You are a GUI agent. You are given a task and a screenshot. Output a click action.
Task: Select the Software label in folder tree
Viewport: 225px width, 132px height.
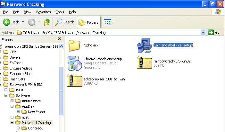coord(23,95)
